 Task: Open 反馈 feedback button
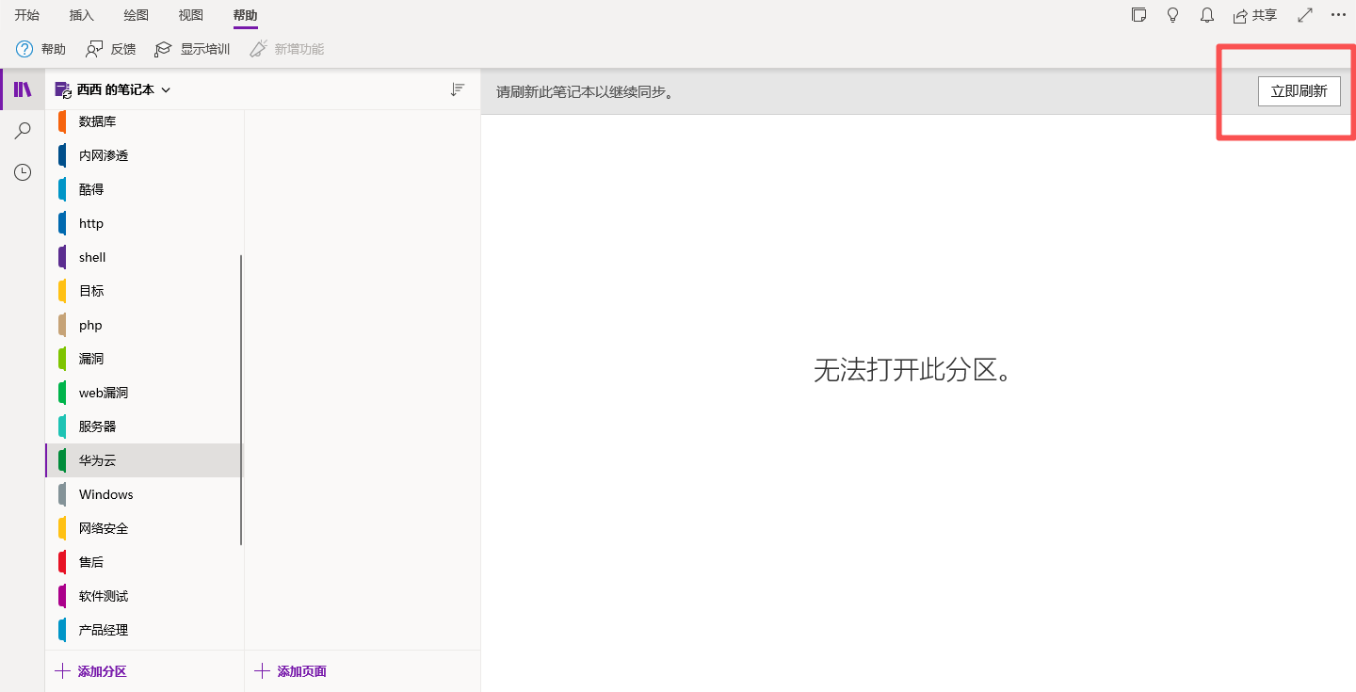110,49
